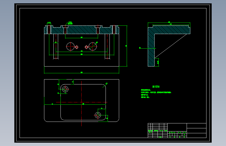Click the overall height dimension right of front view
The image size is (226, 146).
point(127,46)
